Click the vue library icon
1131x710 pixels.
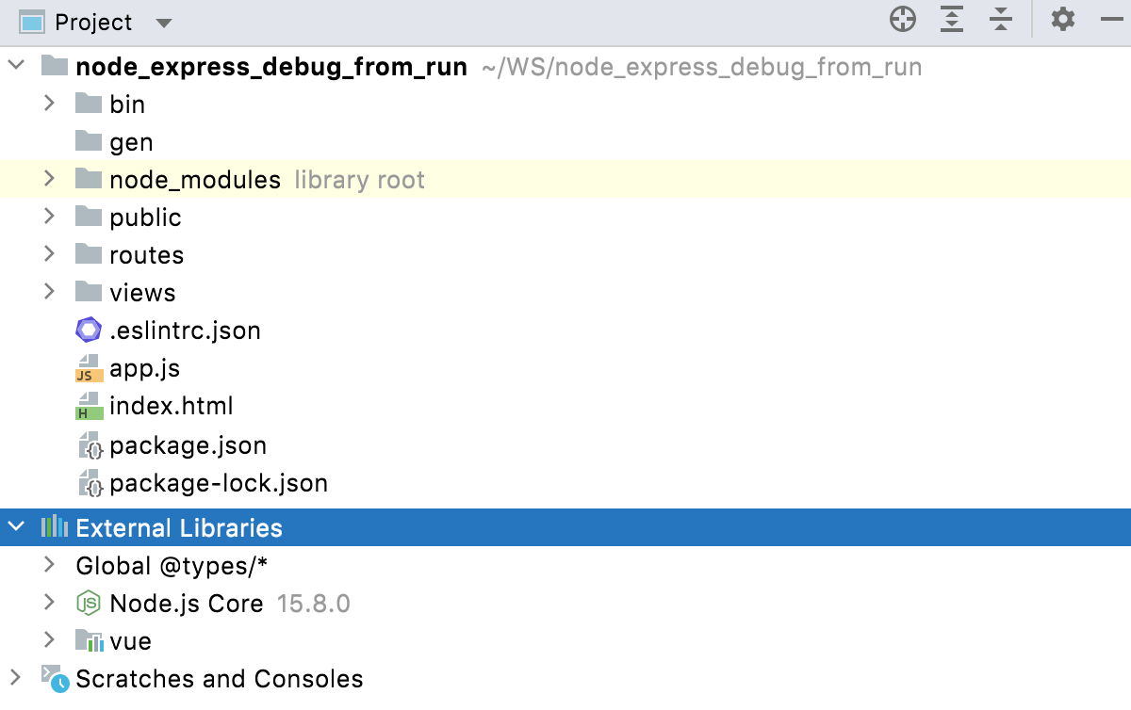pyautogui.click(x=88, y=640)
